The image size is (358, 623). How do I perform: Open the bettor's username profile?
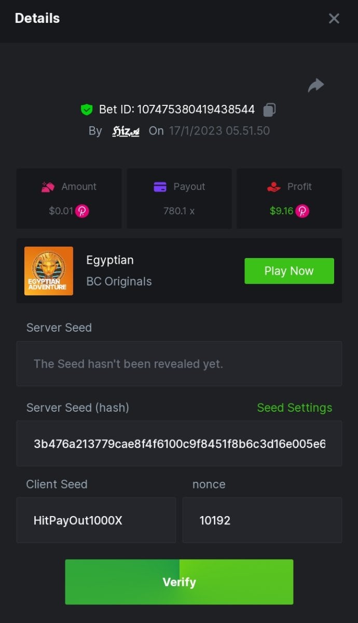(x=126, y=131)
